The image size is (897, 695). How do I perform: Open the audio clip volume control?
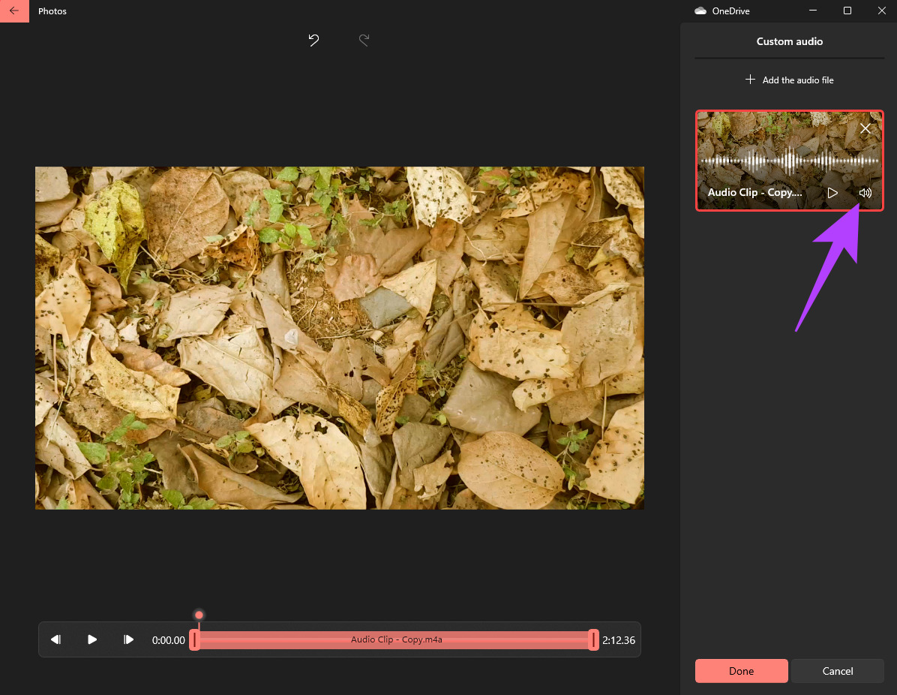pos(865,193)
